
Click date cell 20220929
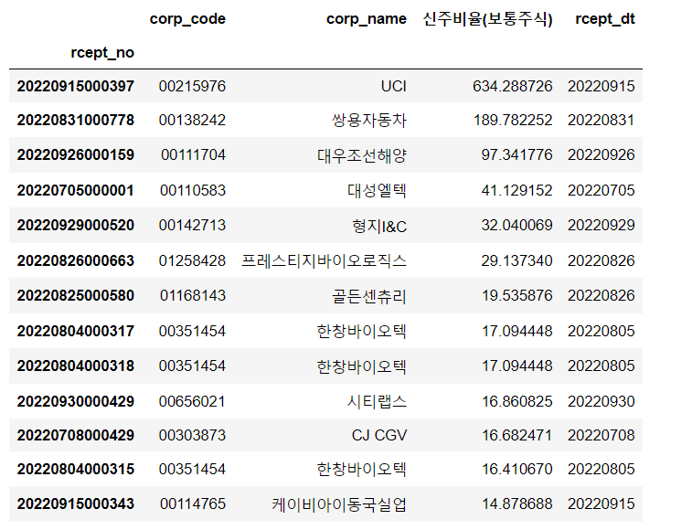point(602,225)
